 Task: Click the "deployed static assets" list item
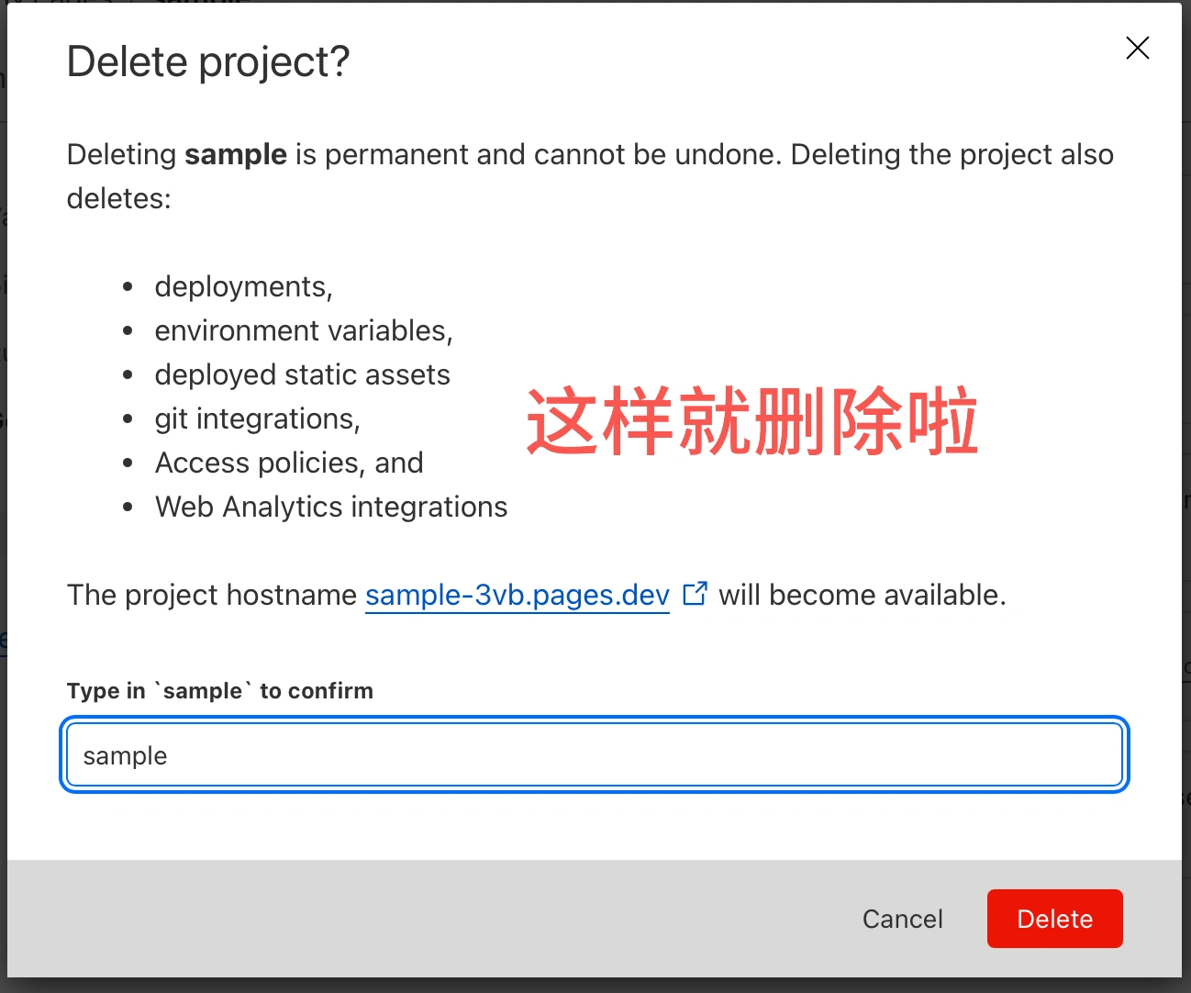(x=302, y=374)
